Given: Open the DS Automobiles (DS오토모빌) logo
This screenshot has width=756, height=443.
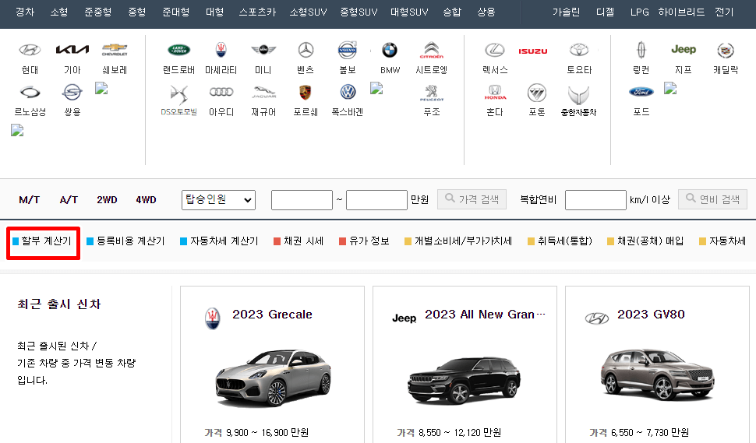Looking at the screenshot, I should (x=179, y=94).
